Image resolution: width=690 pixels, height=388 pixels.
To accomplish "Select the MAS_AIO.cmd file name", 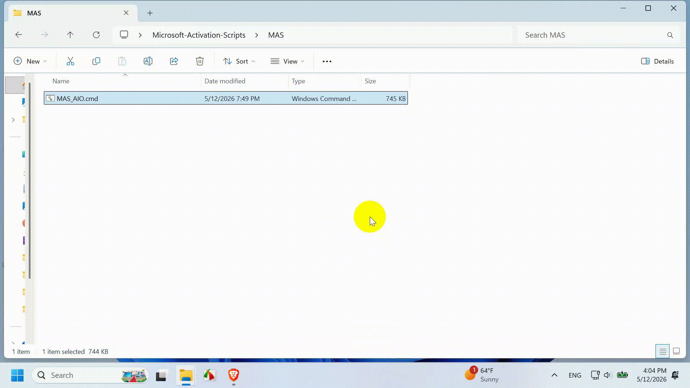I will click(77, 98).
